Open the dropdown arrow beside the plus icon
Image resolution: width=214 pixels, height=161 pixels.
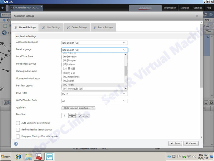coord(7,8)
